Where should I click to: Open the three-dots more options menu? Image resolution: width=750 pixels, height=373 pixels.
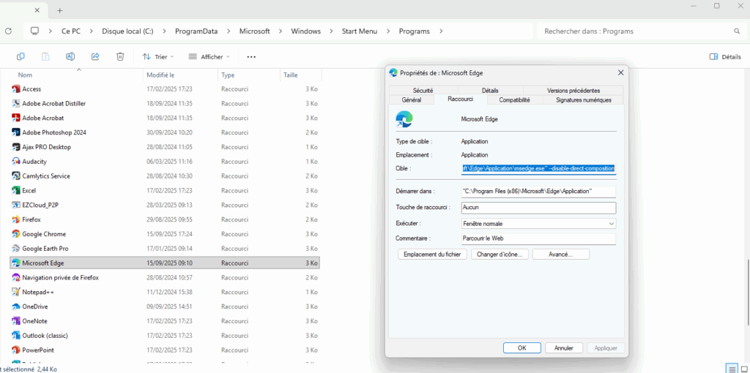[251, 57]
